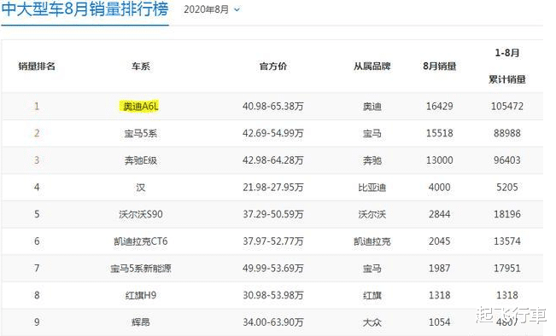
Task: Click brand 大众 cell
Action: (x=372, y=322)
